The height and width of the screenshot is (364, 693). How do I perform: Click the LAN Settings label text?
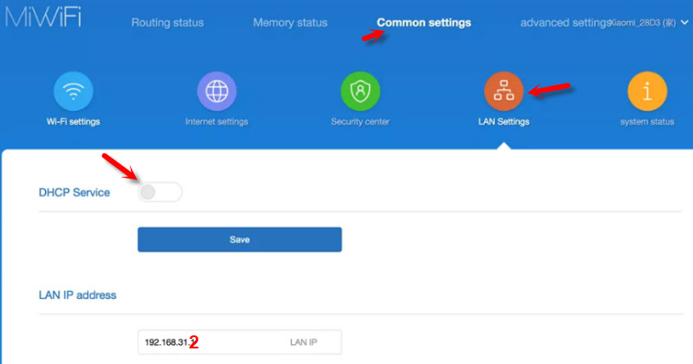504,121
